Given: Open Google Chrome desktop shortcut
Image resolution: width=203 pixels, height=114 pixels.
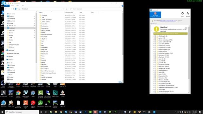Looking at the screenshot, I should [18, 94].
